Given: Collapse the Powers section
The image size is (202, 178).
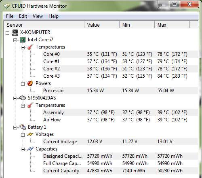Looking at the screenshot, I should [x=23, y=84].
